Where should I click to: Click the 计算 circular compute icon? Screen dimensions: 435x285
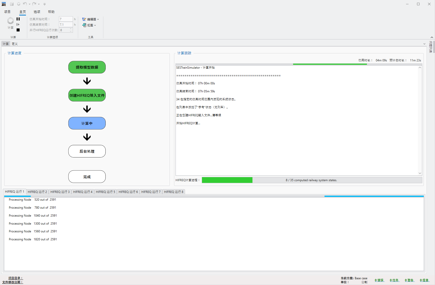(10, 21)
